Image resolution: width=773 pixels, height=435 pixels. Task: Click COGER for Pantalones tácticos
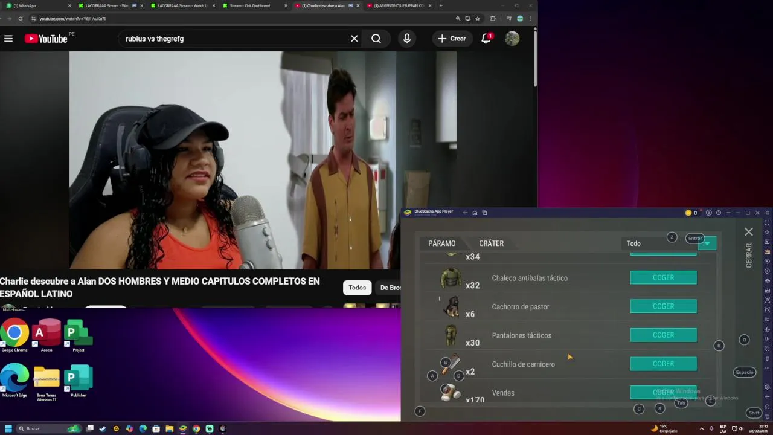[663, 335]
